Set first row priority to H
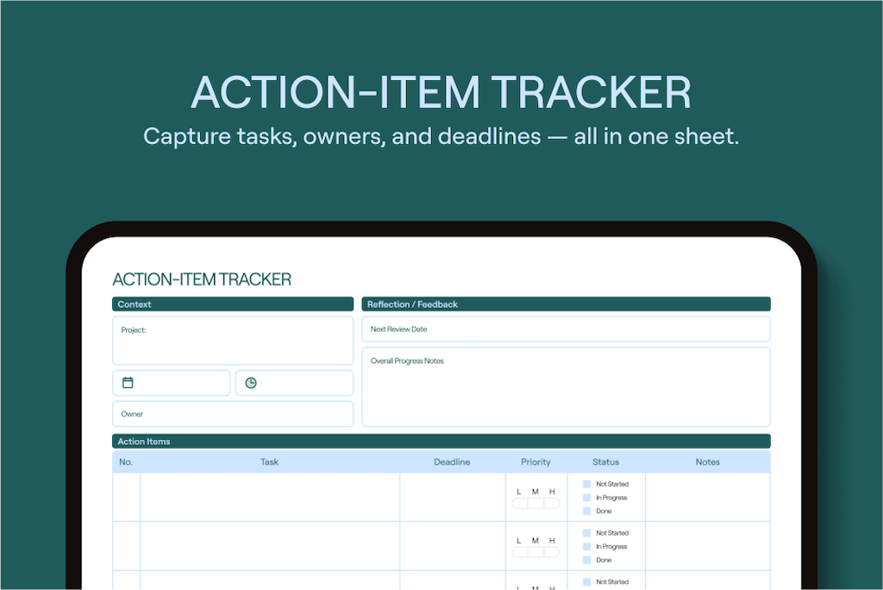This screenshot has height=590, width=883. pyautogui.click(x=552, y=503)
